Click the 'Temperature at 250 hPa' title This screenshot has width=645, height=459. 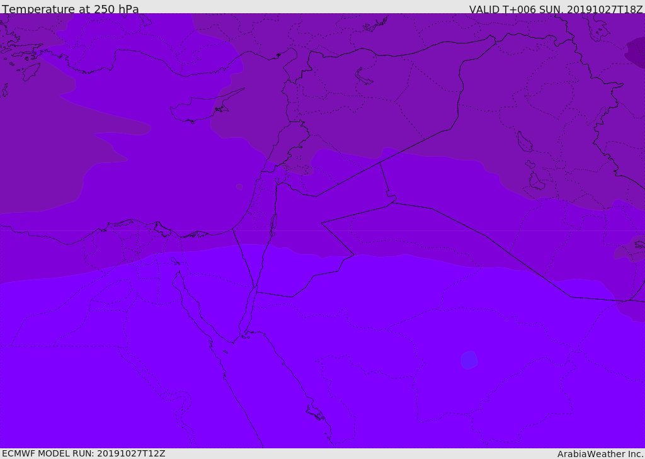[71, 9]
